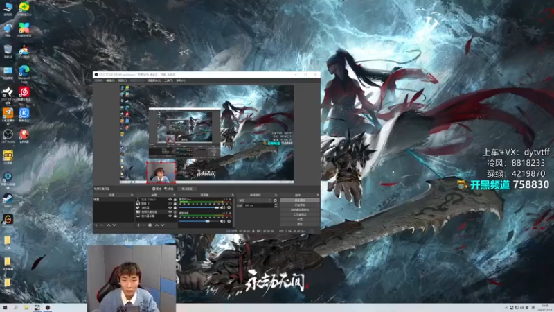Add a new source with plus icon
Viewport: 554px width, 312px height.
(138, 225)
